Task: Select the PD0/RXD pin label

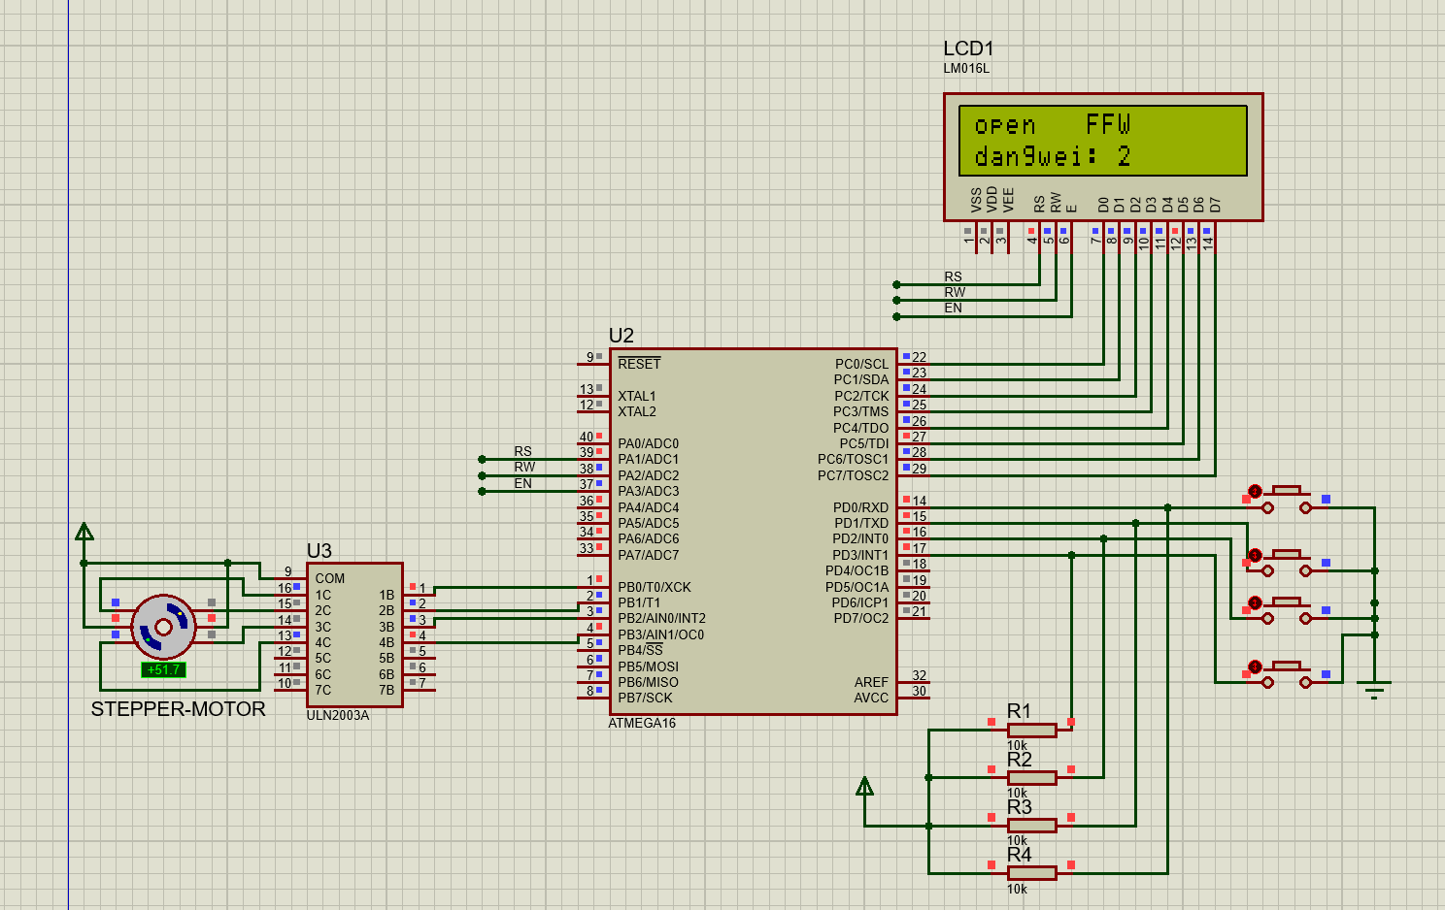Action: [860, 507]
